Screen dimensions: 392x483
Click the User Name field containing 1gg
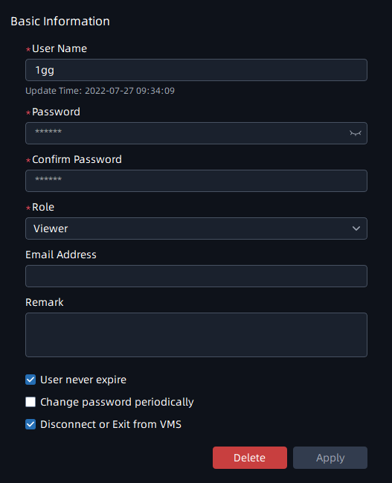tap(196, 70)
